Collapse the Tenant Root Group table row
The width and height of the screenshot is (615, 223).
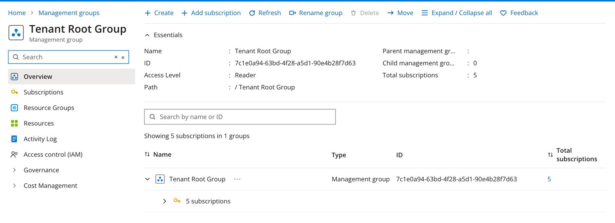coord(147,179)
